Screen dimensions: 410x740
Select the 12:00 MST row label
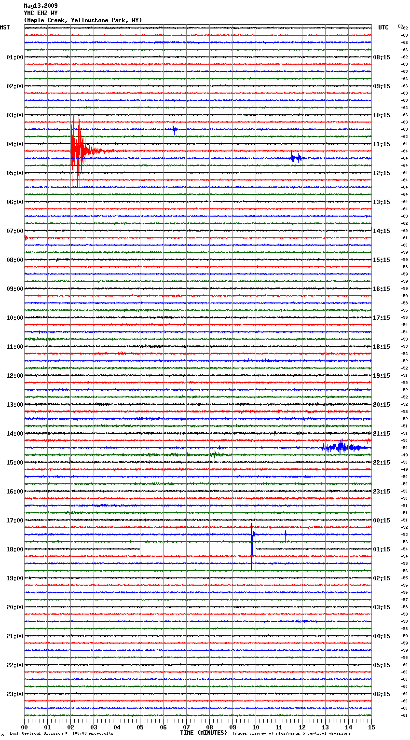pos(15,376)
